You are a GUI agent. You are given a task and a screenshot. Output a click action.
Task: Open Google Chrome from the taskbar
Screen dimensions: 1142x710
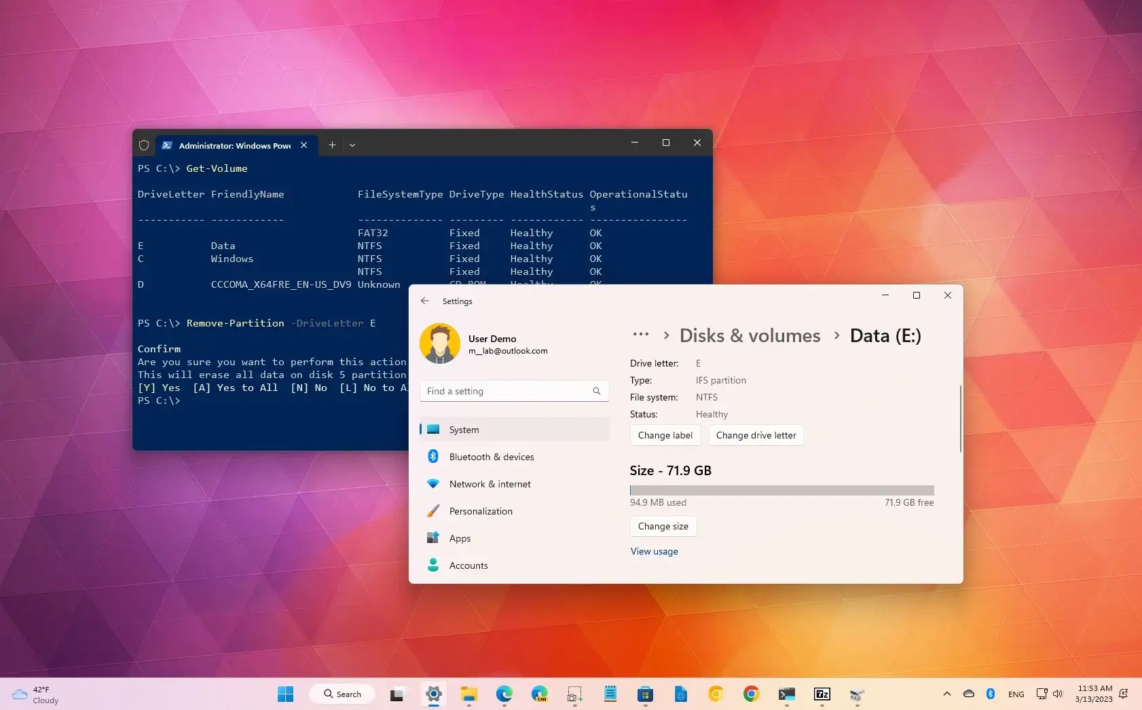(751, 694)
